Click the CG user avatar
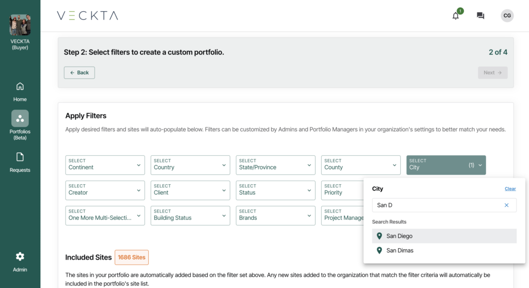Image resolution: width=529 pixels, height=288 pixels. pyautogui.click(x=507, y=15)
